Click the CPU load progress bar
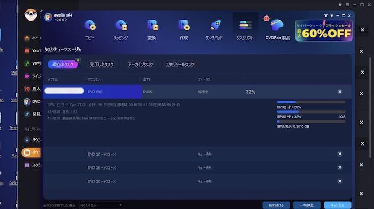 coord(311,102)
